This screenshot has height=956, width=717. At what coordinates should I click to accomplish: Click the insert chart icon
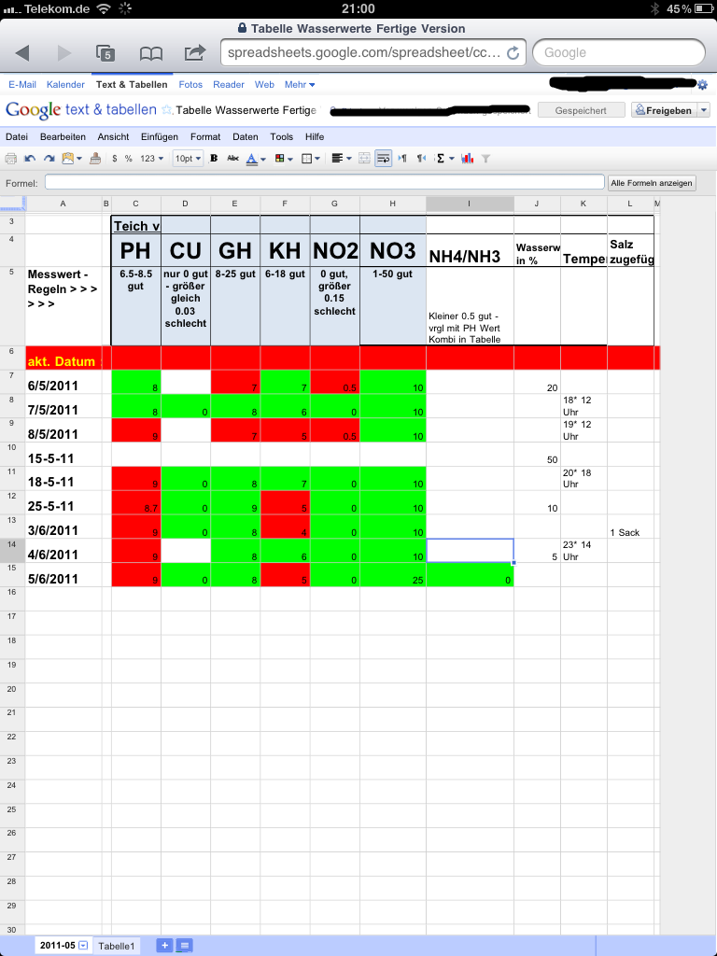[x=468, y=159]
